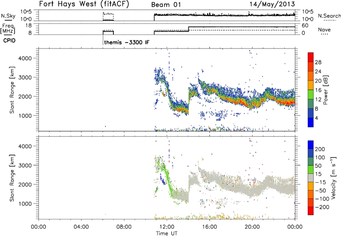Image resolution: width=341 pixels, height=236 pixels.
Task: Click the '12' Power colorbar label
Action: tap(318, 100)
